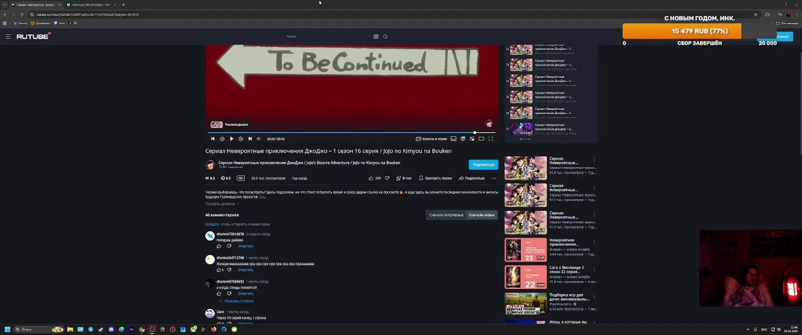
Task: Toggle subtitles in the player
Action: 453,139
